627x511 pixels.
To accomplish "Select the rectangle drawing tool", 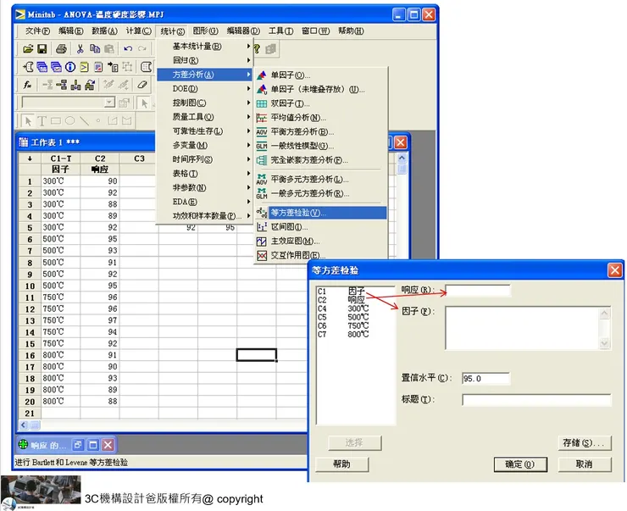I will point(56,120).
